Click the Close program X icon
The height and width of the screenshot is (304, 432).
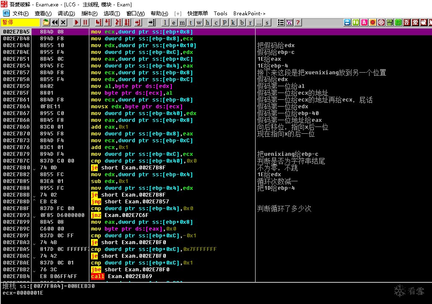[x=63, y=23]
